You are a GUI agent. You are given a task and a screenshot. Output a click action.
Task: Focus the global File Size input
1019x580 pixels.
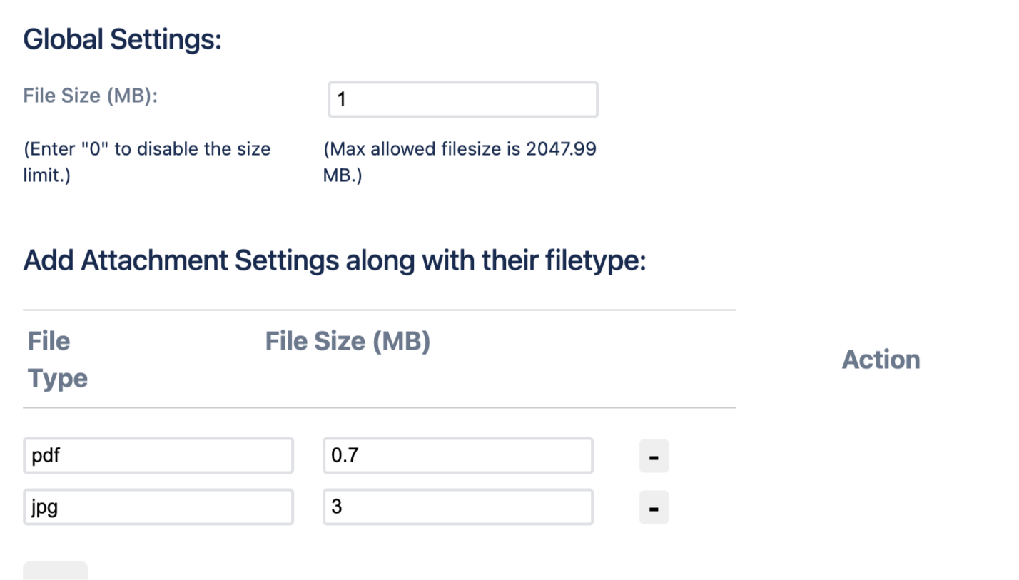point(462,99)
